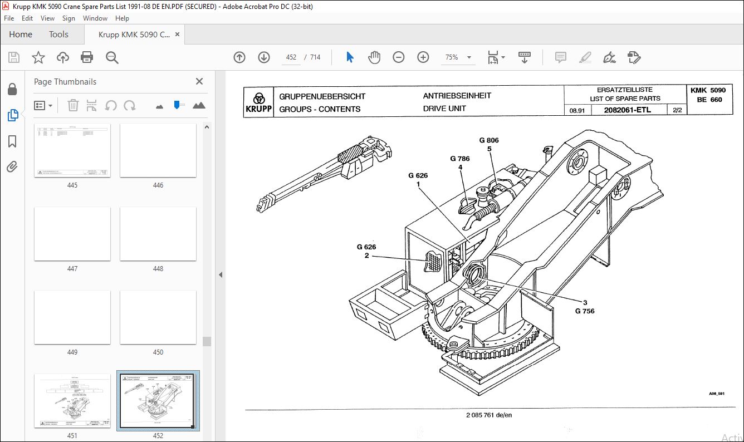The image size is (744, 442).
Task: Open the stamp or edit tool icon
Action: [x=634, y=57]
